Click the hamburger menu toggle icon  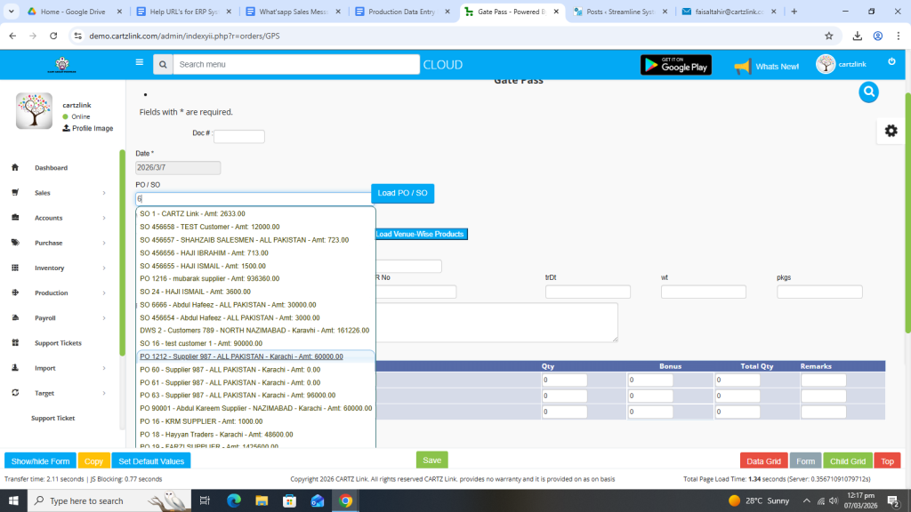(x=139, y=63)
